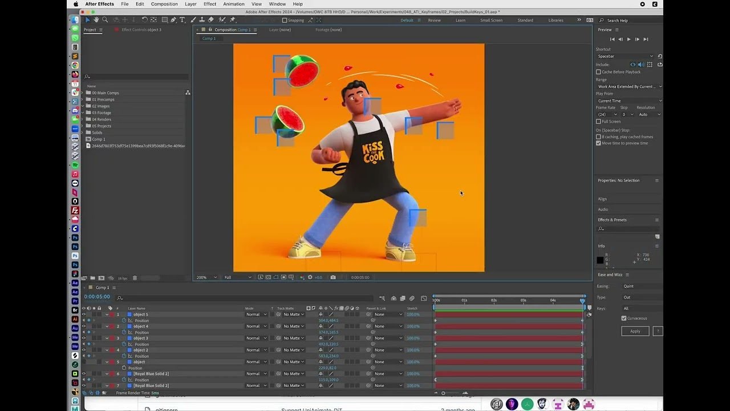Jump to first frame in Preview panel

(613, 39)
